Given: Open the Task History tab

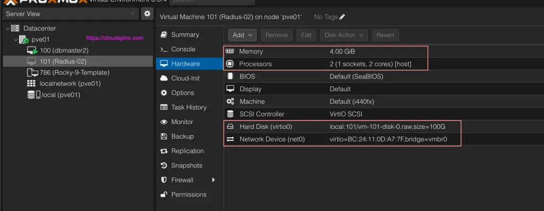Looking at the screenshot, I should click(x=190, y=108).
